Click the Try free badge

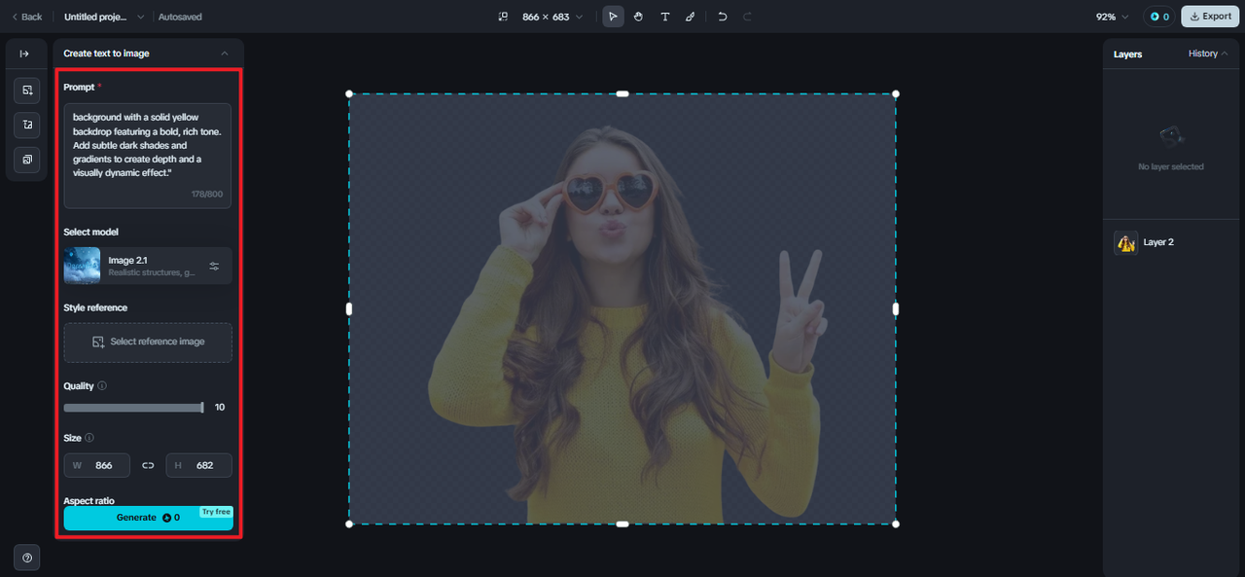coord(216,512)
